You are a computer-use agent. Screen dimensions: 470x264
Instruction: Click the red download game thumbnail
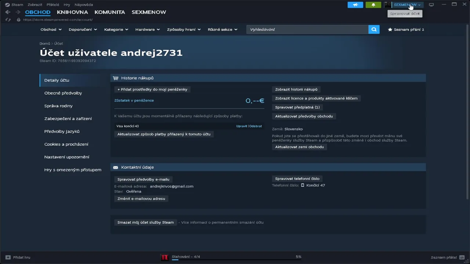(x=164, y=257)
